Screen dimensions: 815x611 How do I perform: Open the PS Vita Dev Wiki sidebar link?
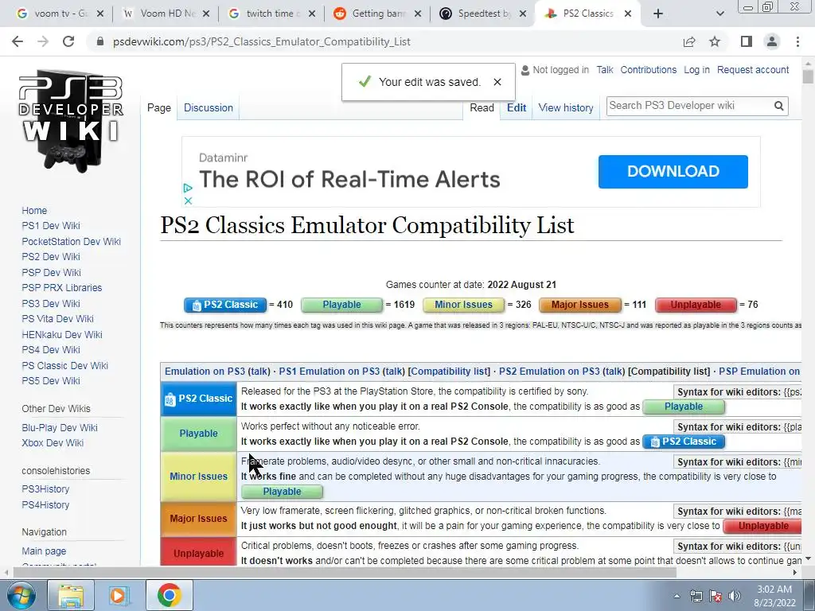tap(57, 319)
